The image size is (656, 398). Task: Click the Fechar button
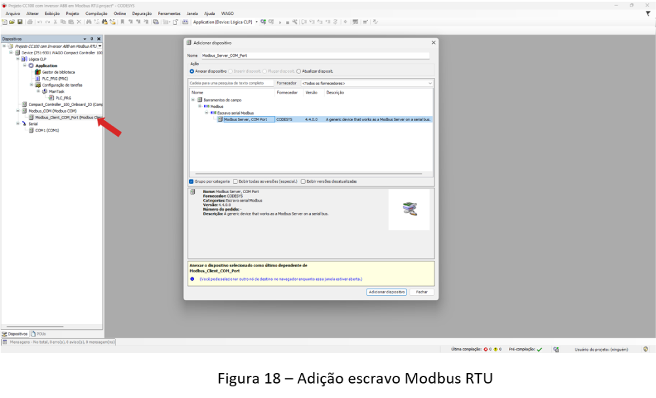click(421, 292)
